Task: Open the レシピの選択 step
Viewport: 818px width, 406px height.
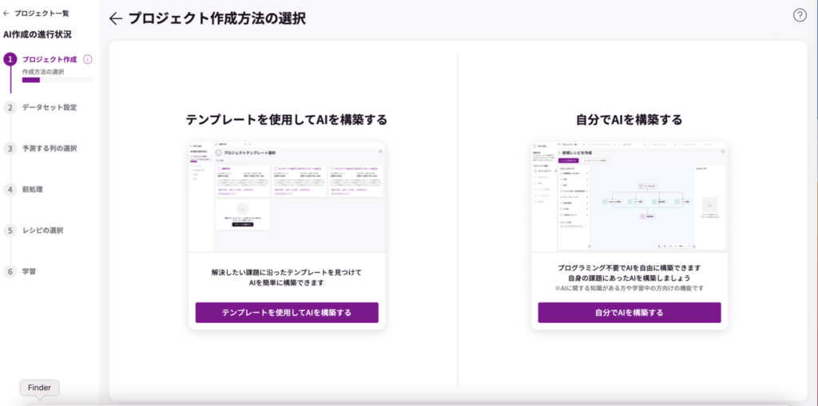Action: click(43, 231)
